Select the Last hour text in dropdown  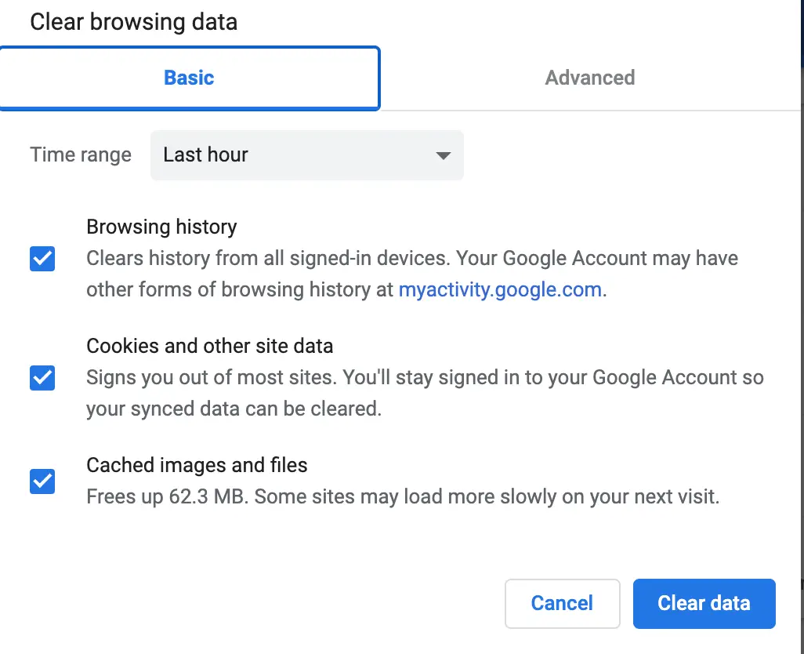coord(205,155)
